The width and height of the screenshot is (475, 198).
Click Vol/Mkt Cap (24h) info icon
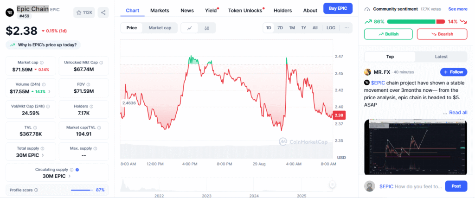(48, 107)
